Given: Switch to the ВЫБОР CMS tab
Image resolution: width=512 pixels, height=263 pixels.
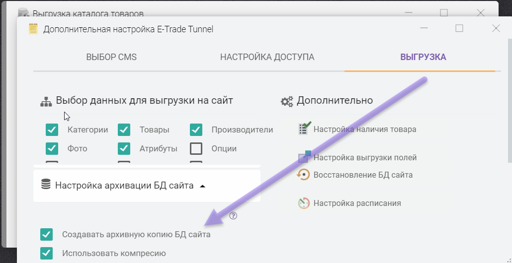Looking at the screenshot, I should 111,57.
